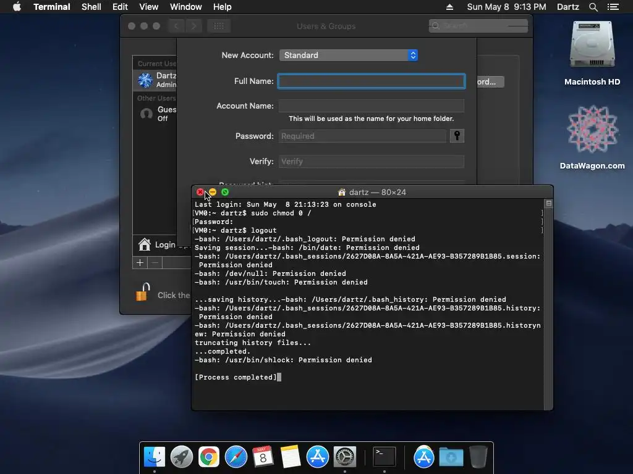This screenshot has height=474, width=633.
Task: Click Show All grid button in Users & Groups
Action: click(219, 26)
